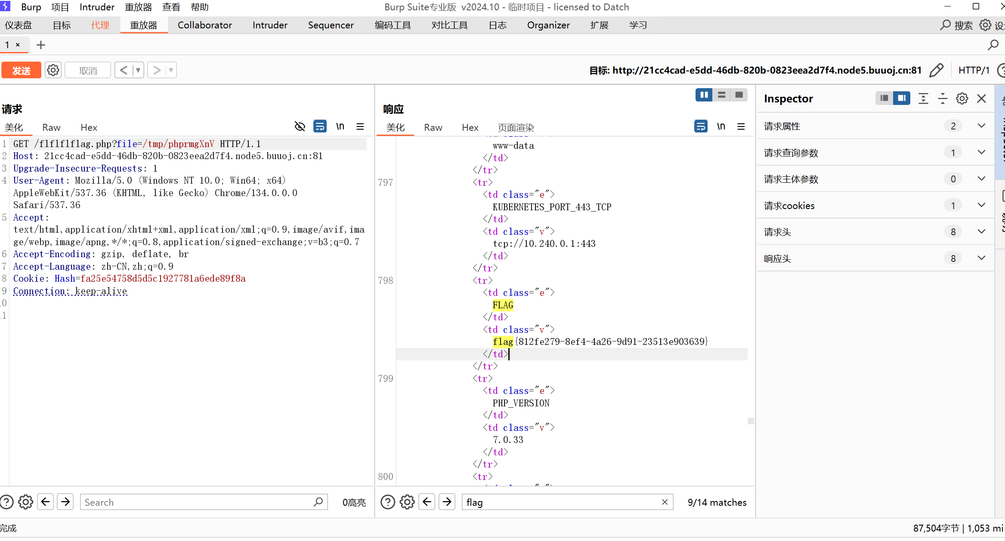Click the request pane hamburger menu icon

[x=360, y=126]
